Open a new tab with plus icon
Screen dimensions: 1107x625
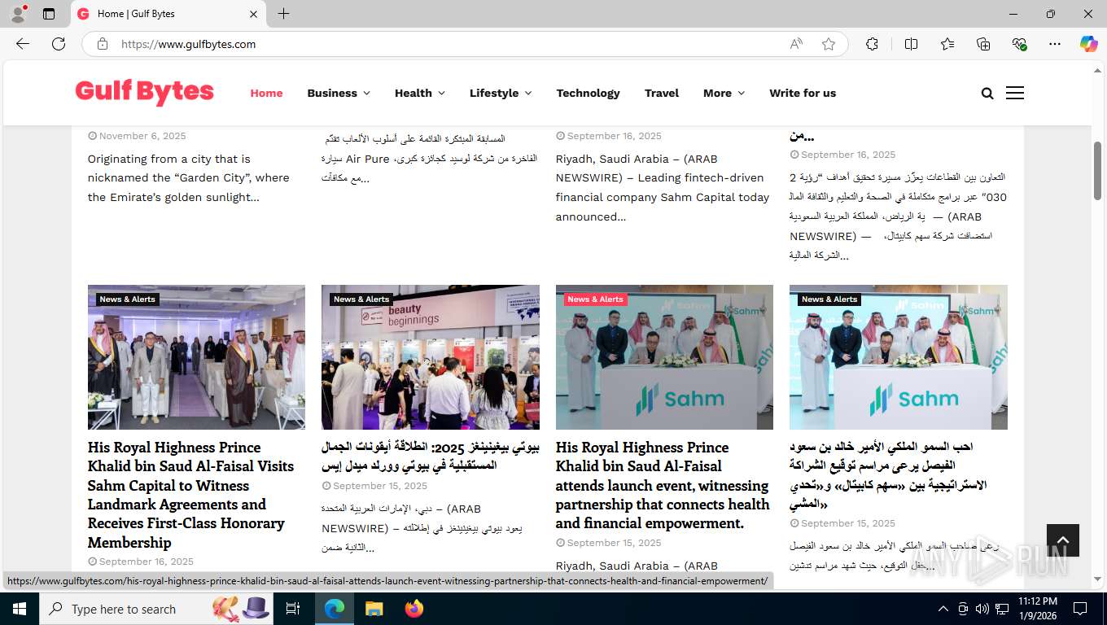tap(283, 14)
